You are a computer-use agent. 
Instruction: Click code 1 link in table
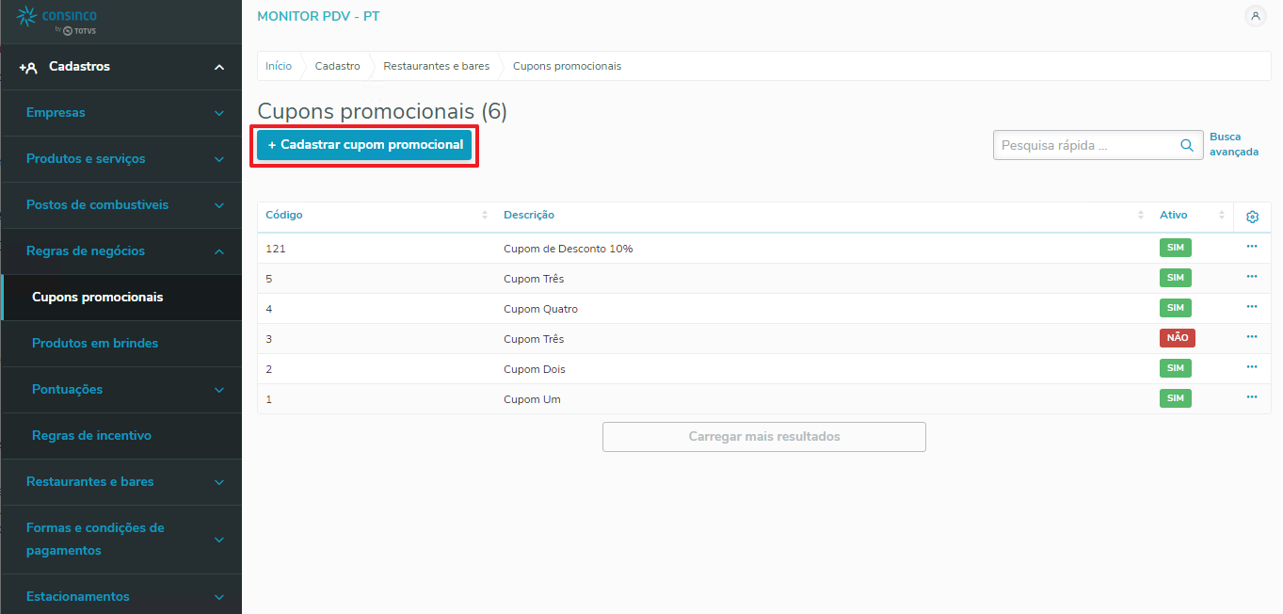269,399
